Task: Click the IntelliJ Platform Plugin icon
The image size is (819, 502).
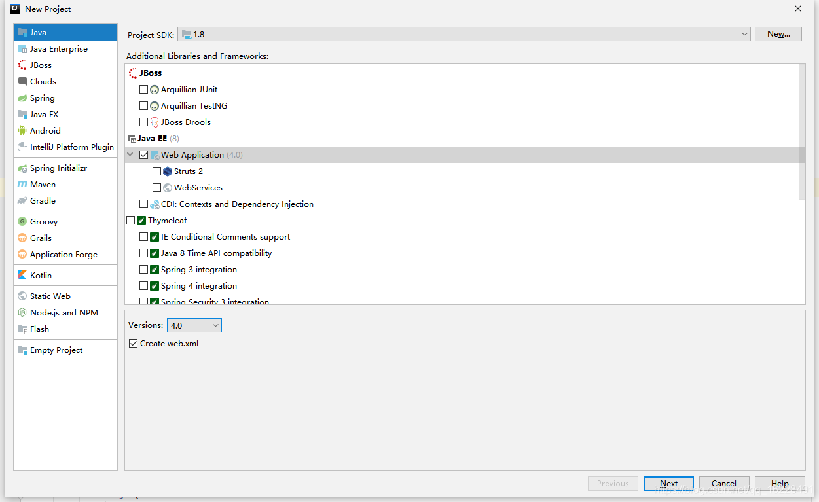Action: [x=22, y=147]
